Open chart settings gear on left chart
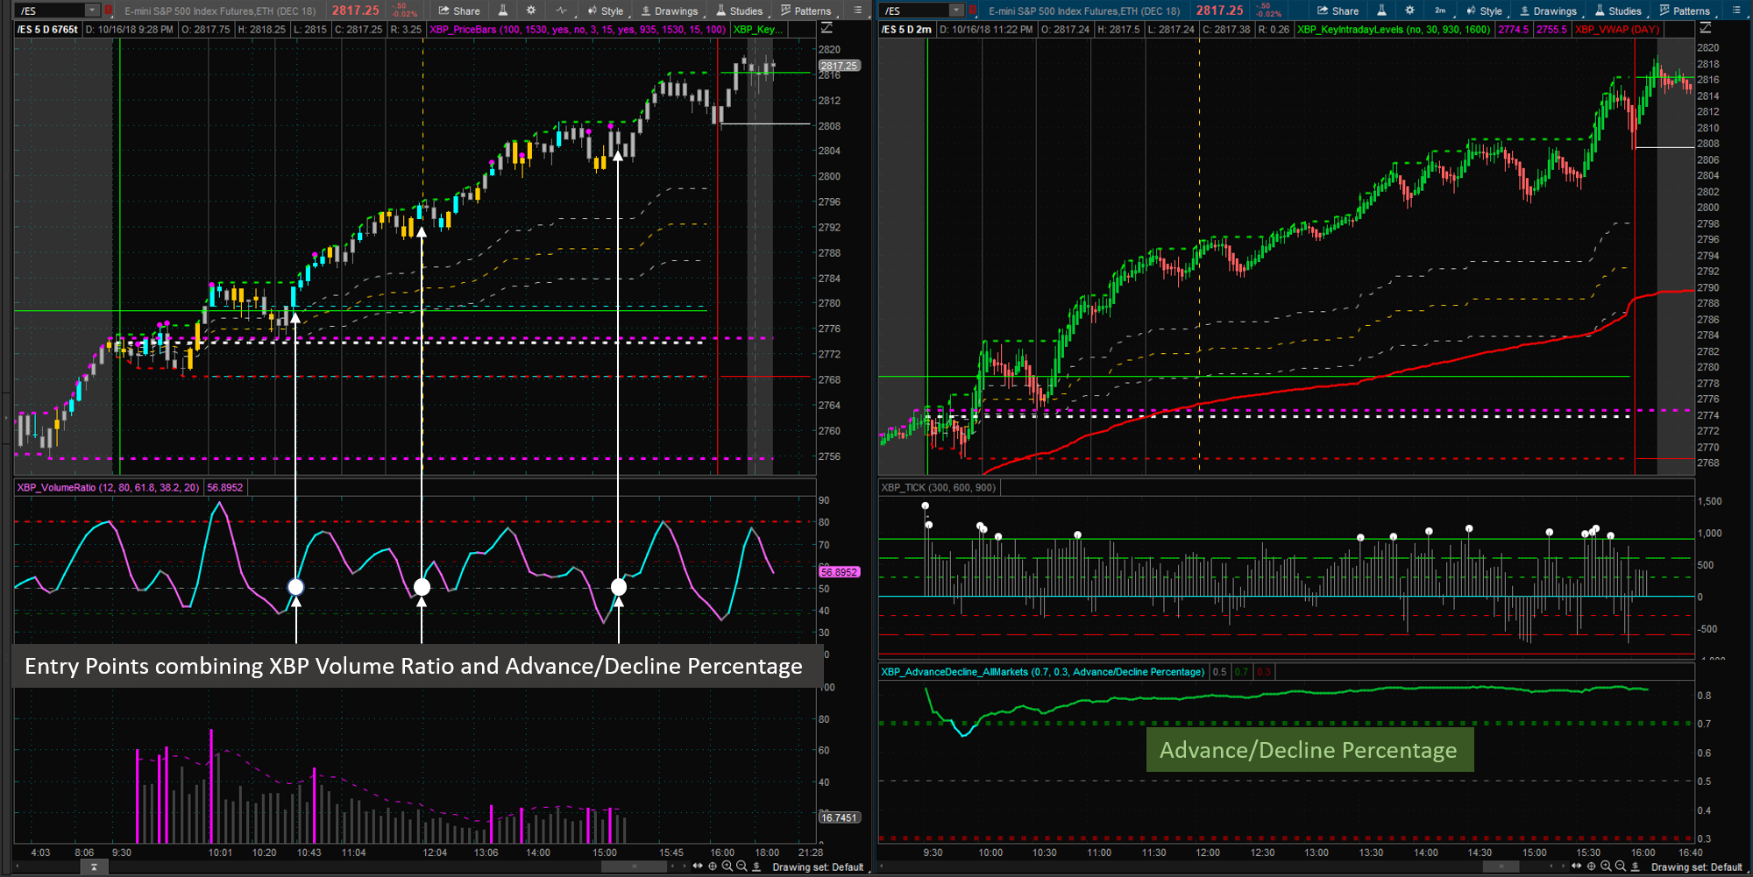The height and width of the screenshot is (877, 1753). pyautogui.click(x=531, y=11)
